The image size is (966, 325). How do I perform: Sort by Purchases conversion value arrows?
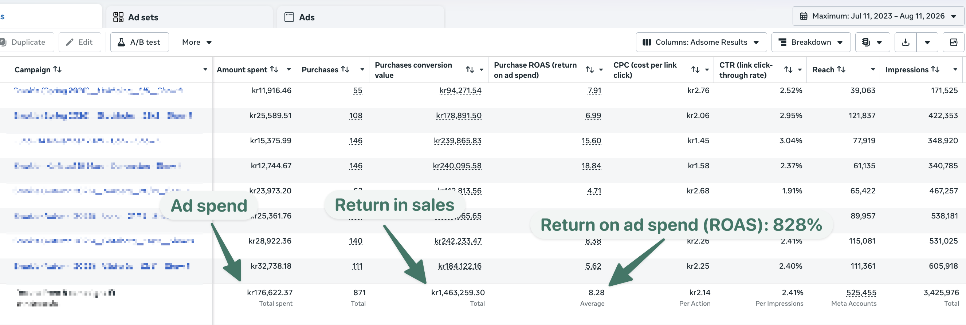(470, 70)
